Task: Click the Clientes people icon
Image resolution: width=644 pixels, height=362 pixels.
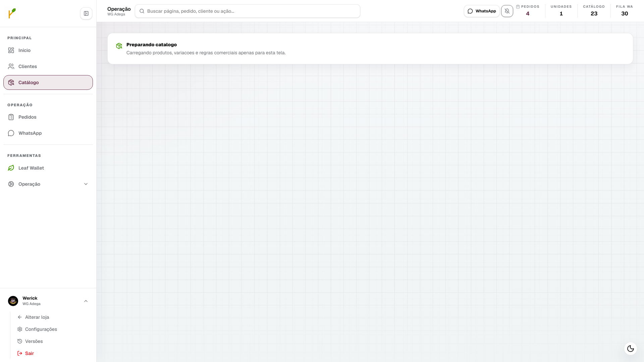Action: (11, 66)
